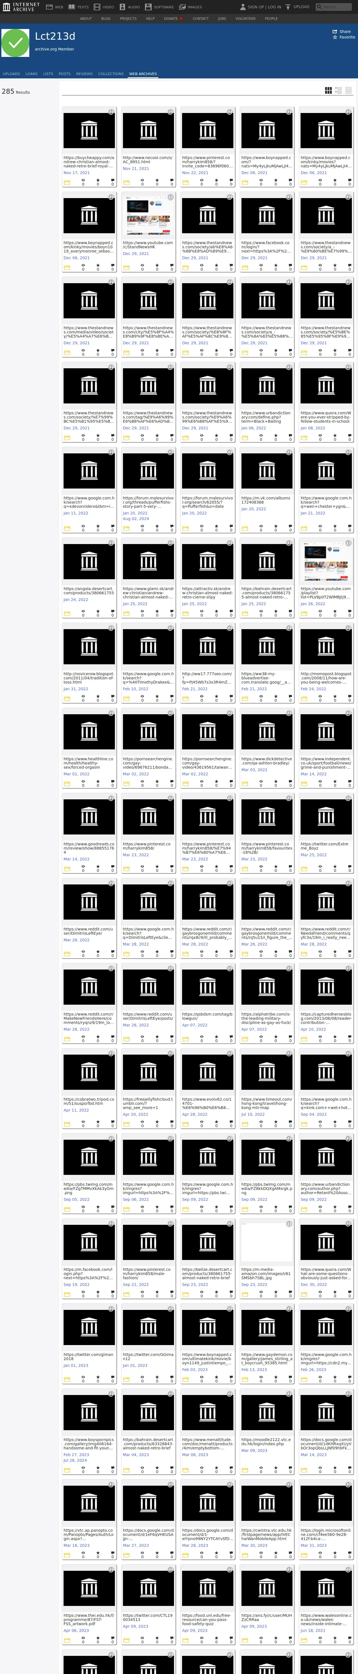Open the m.media-amazon.com image thumbnail
The height and width of the screenshot is (1674, 358).
click(267, 1242)
